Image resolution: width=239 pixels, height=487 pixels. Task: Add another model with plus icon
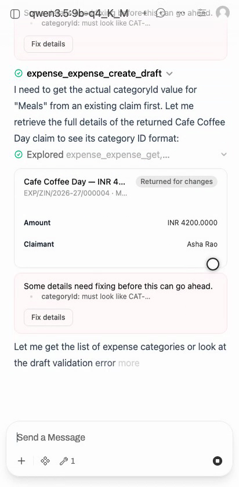(x=144, y=13)
